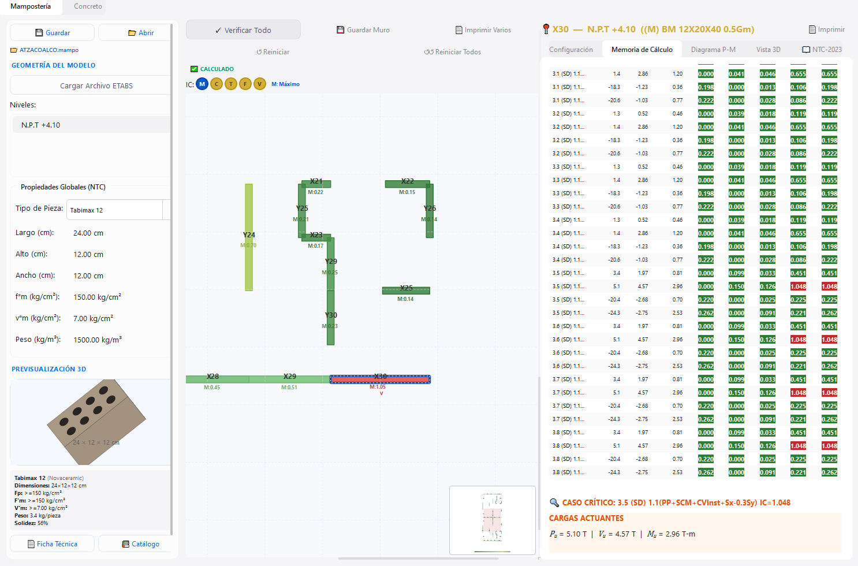The image size is (858, 566).
Task: Click the Verificar Todo button
Action: [243, 30]
